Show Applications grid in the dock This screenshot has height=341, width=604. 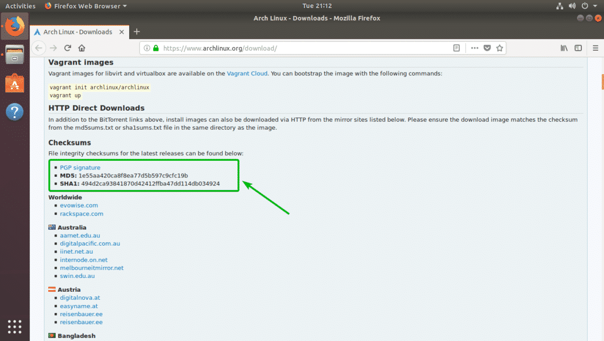15,327
